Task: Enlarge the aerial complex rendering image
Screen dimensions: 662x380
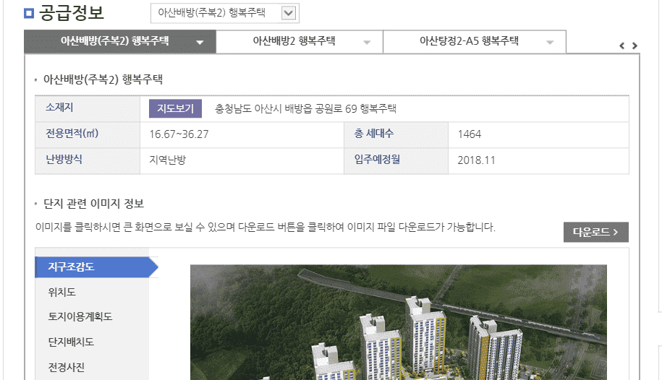Action: (x=398, y=322)
